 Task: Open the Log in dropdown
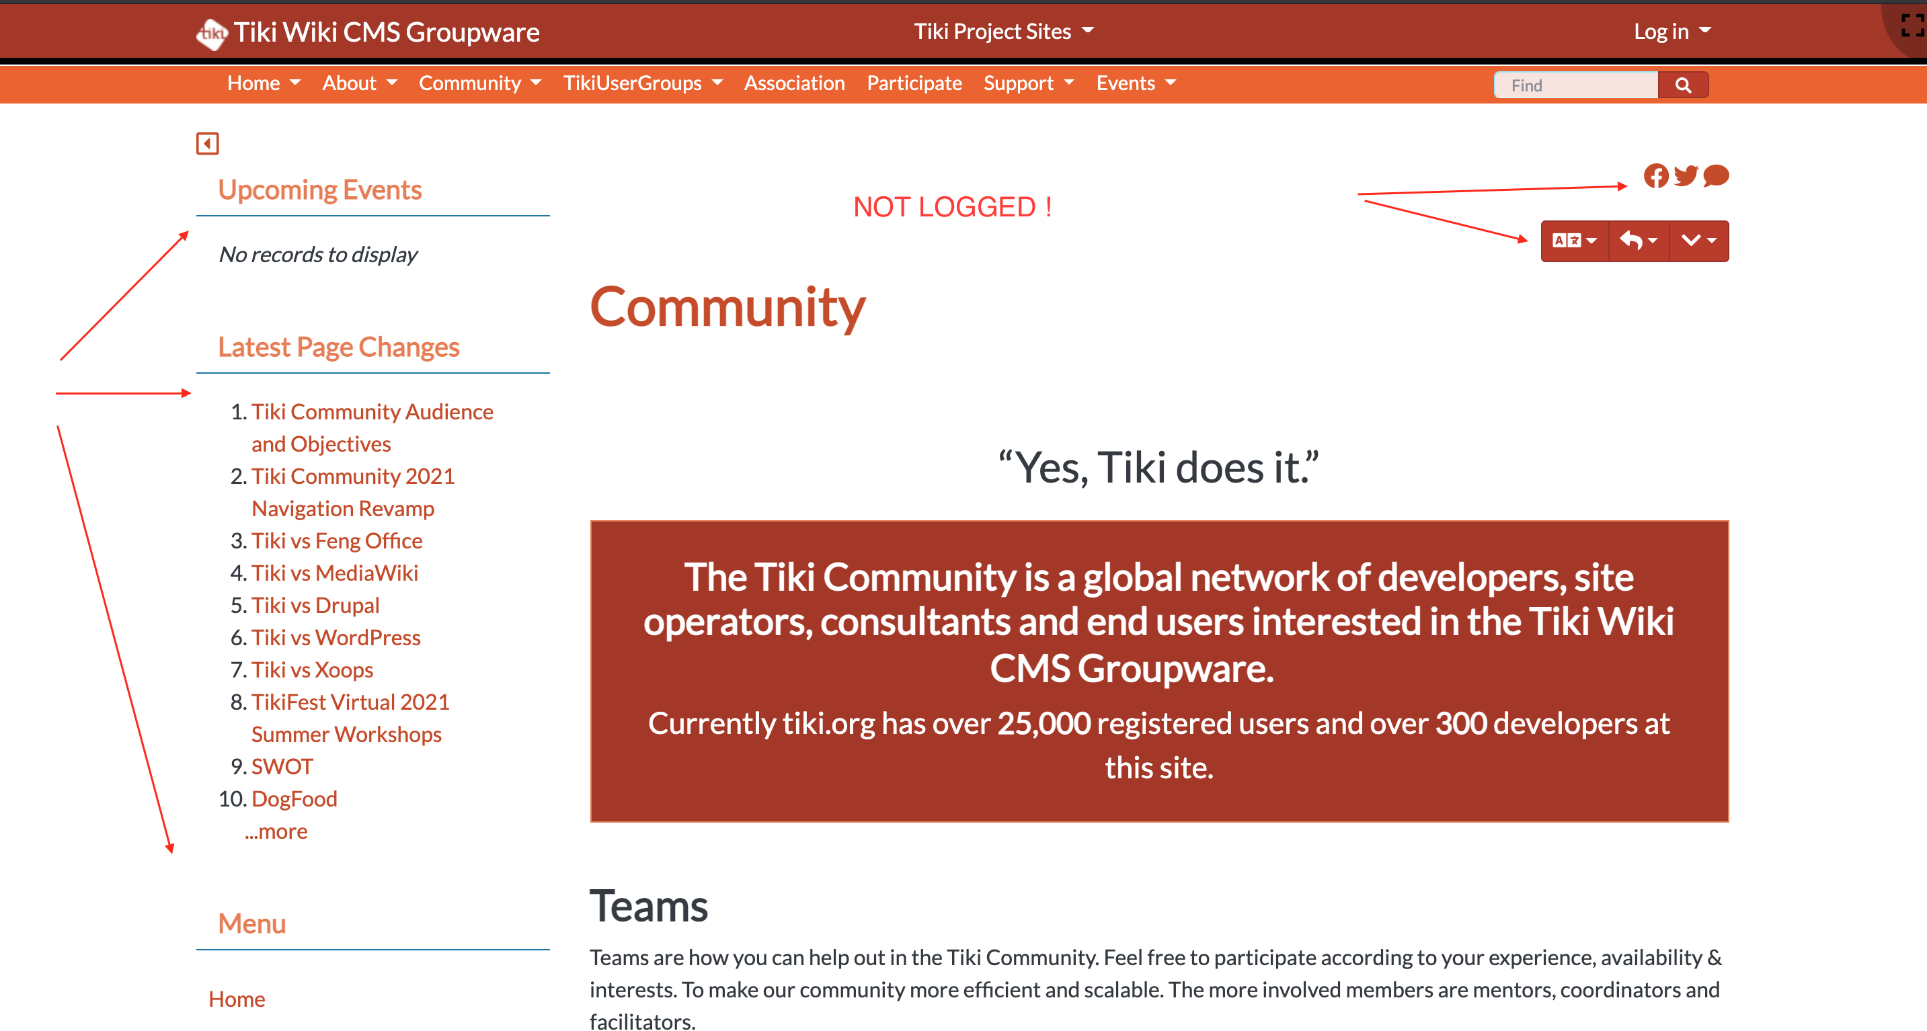1672,32
